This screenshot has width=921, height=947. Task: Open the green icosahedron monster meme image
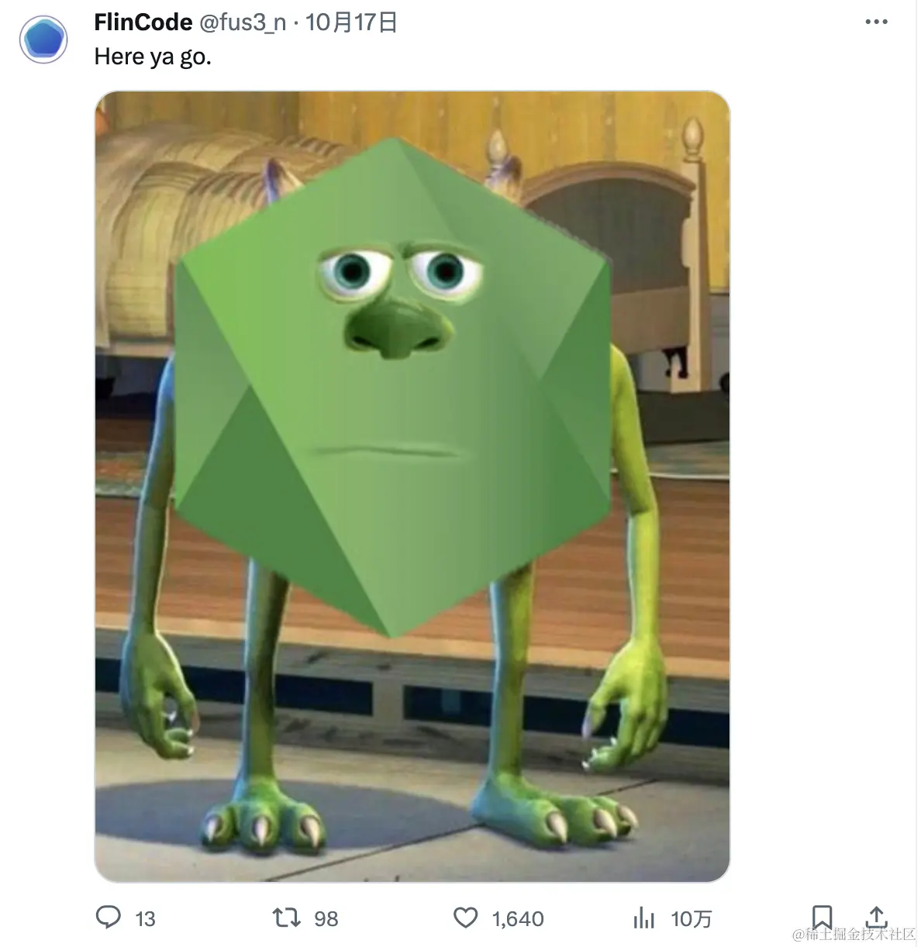tap(412, 487)
